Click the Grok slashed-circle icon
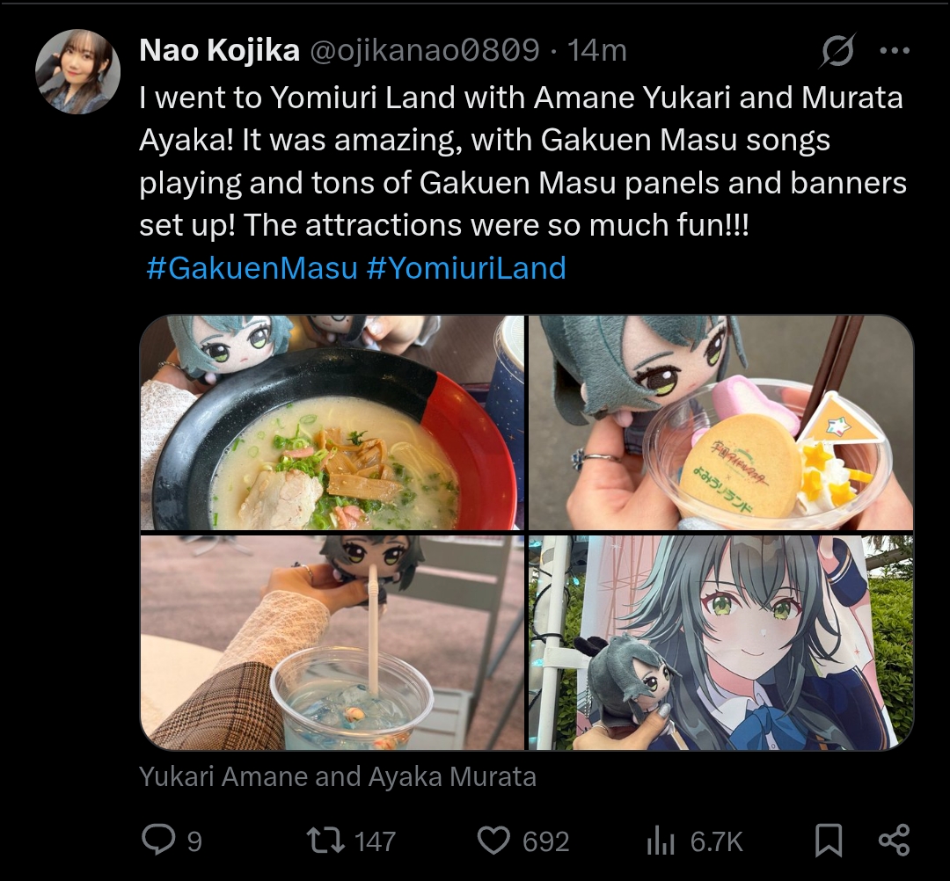The height and width of the screenshot is (881, 950). tap(838, 50)
